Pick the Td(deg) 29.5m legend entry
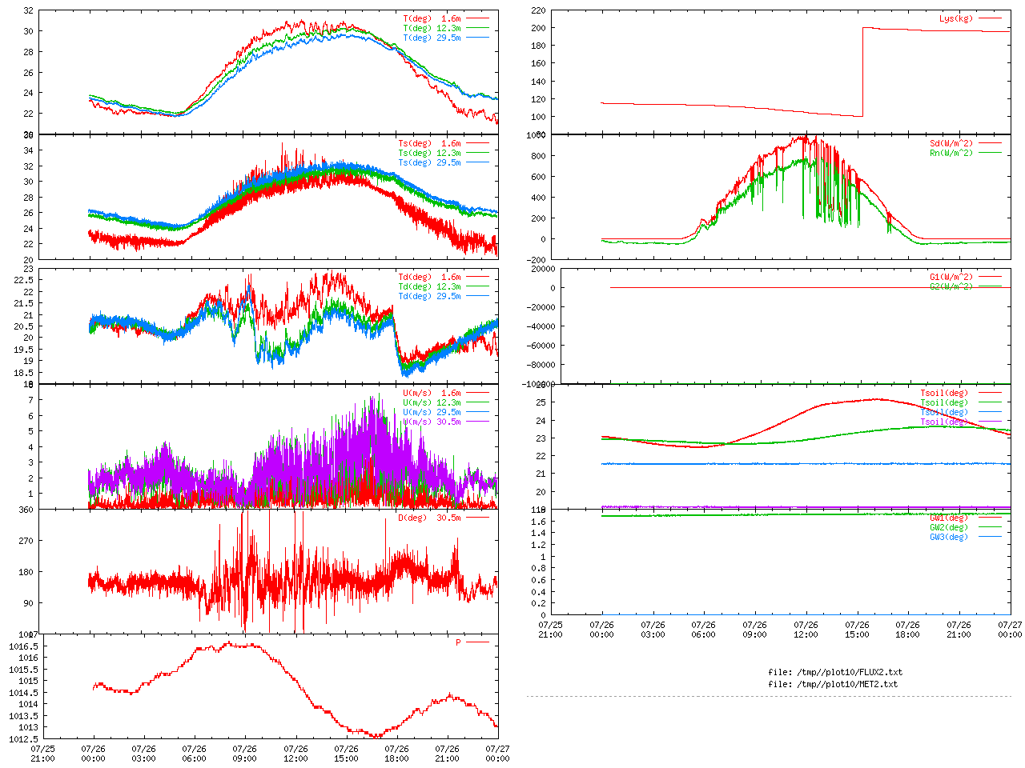The image size is (1025, 768). coord(430,297)
